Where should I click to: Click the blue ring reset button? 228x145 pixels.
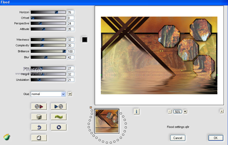tap(58, 127)
